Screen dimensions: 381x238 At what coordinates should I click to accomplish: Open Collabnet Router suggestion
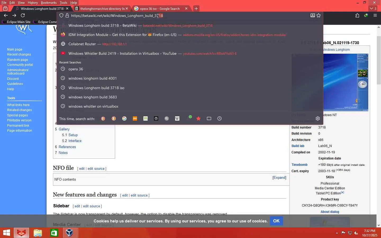point(190,44)
